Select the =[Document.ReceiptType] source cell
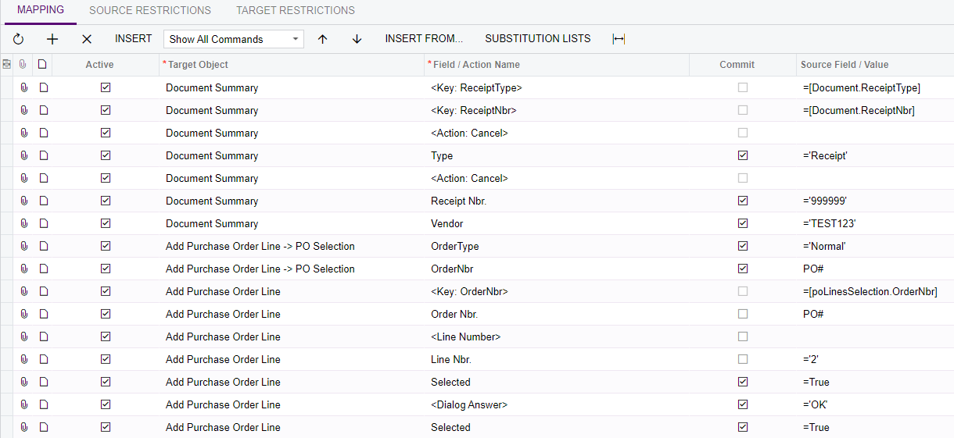Image resolution: width=954 pixels, height=438 pixels. point(874,87)
